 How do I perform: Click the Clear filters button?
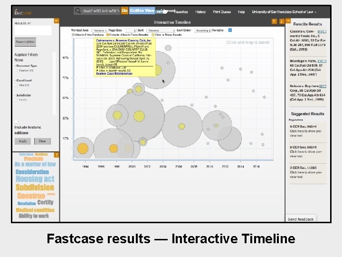42,141
